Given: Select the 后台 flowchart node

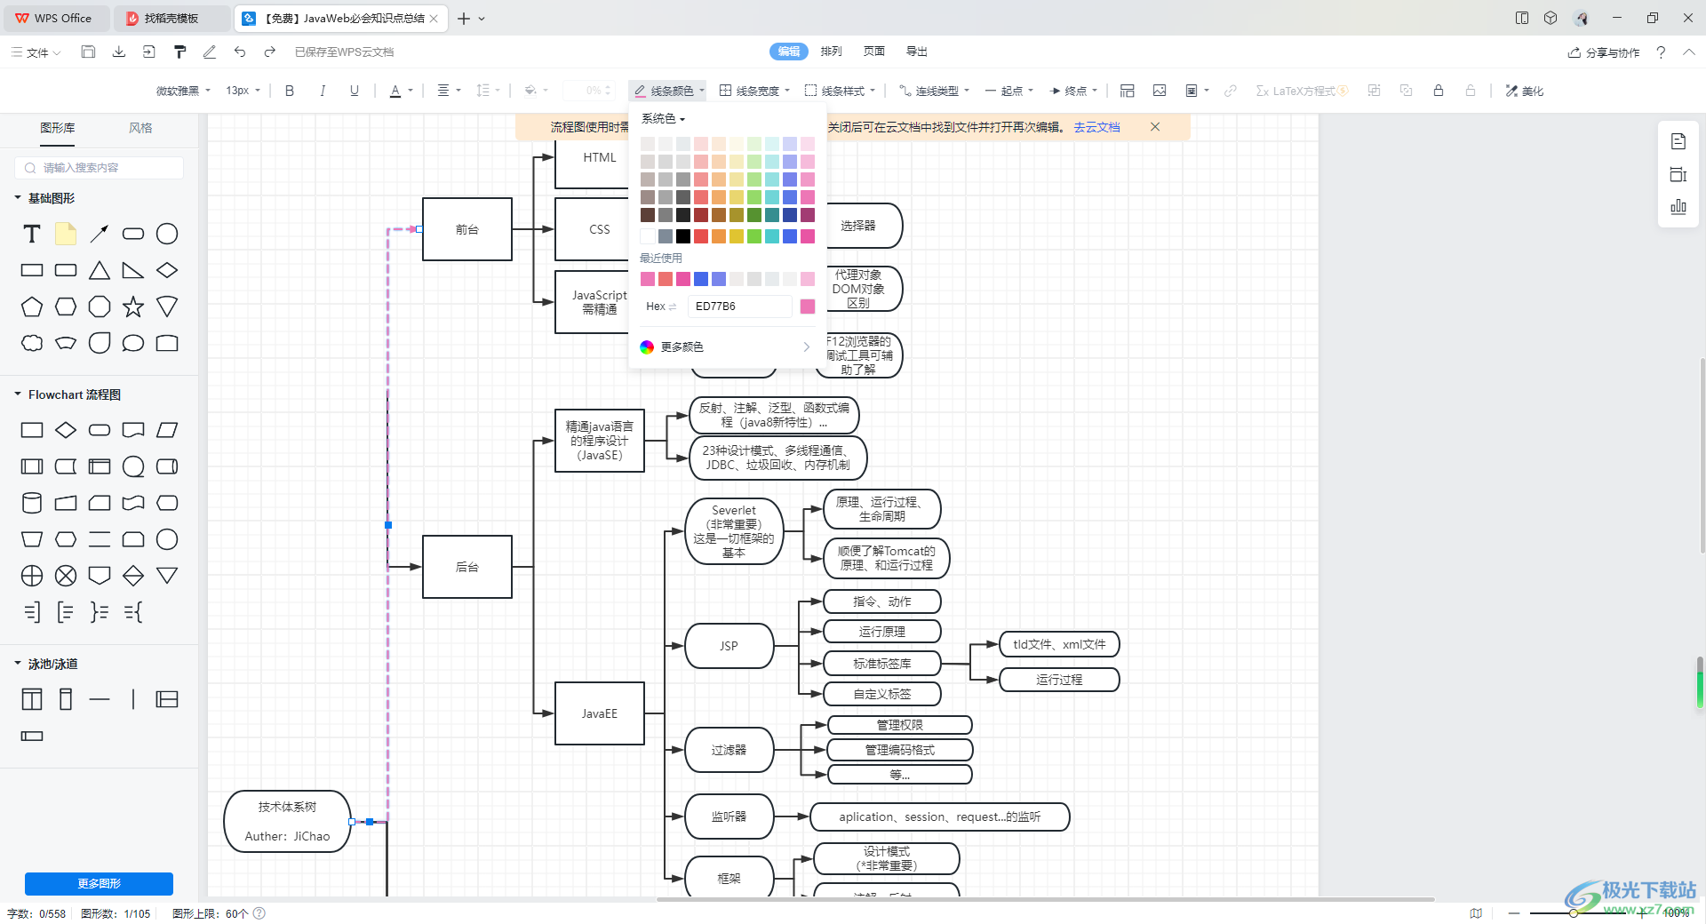Looking at the screenshot, I should pyautogui.click(x=467, y=567).
